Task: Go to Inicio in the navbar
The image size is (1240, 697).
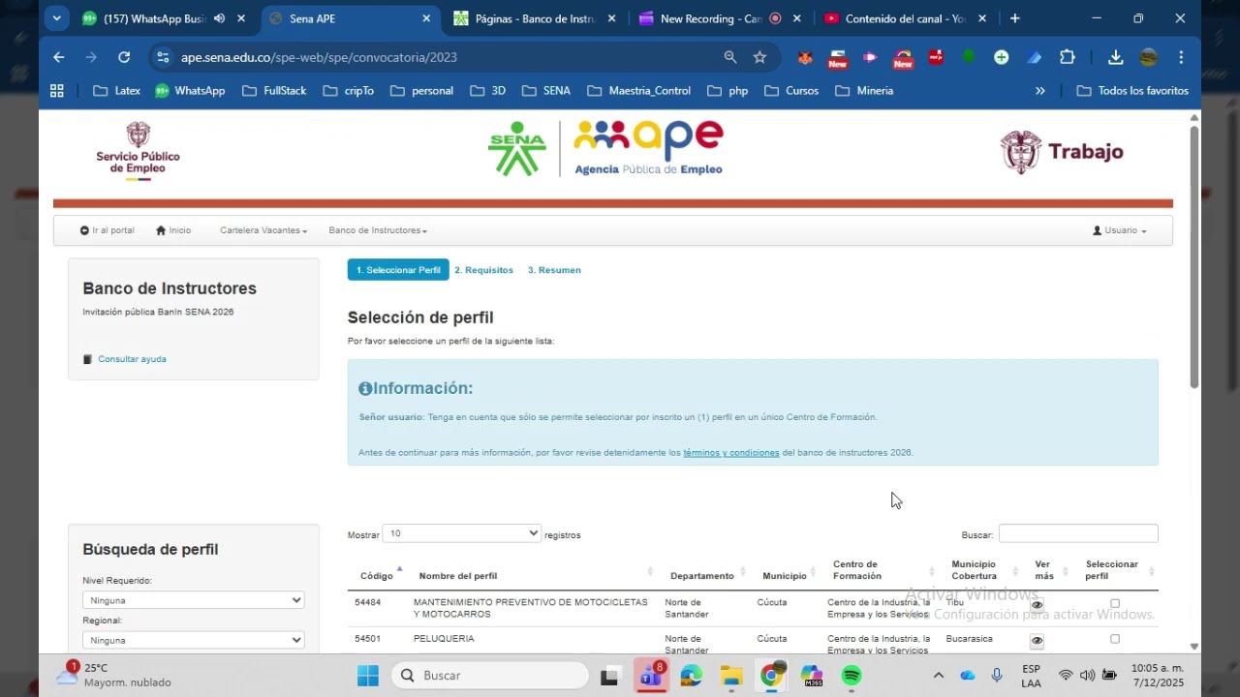Action: click(x=173, y=230)
